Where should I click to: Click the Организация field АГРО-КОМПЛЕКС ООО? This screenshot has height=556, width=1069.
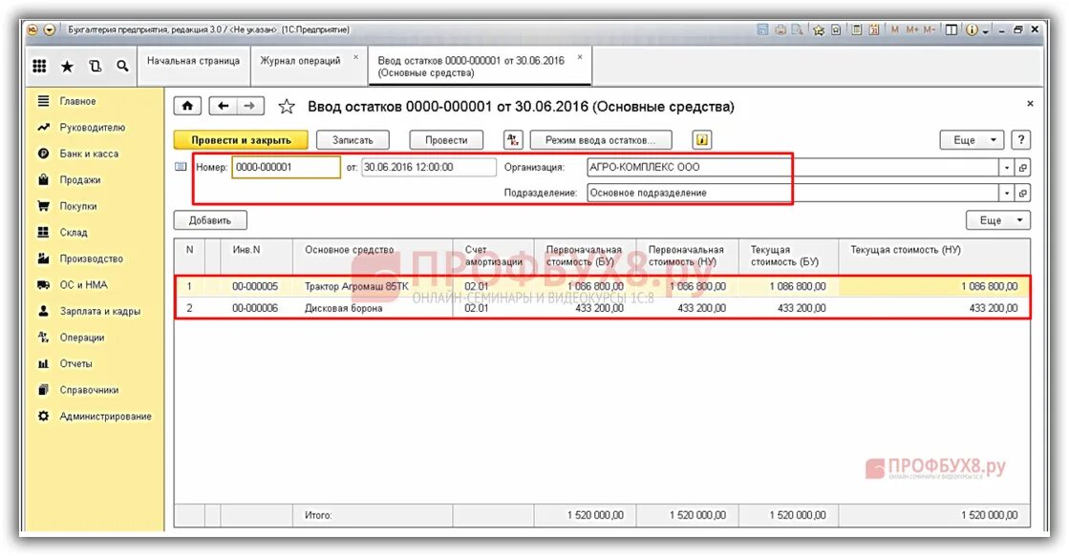point(793,168)
